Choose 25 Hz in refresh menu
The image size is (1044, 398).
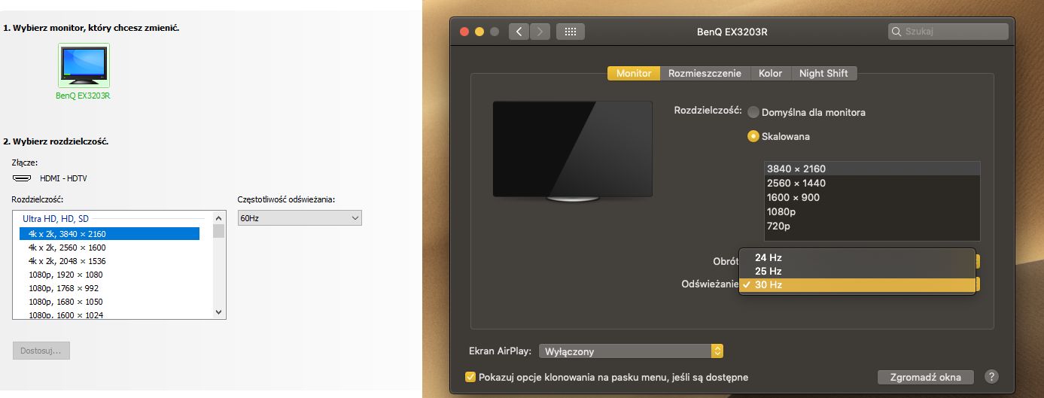coord(857,271)
